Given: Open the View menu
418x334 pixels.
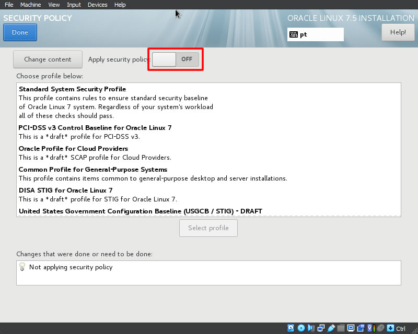Looking at the screenshot, I should 54,5.
